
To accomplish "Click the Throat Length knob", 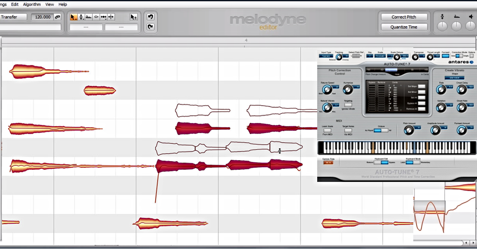I will [430, 57].
